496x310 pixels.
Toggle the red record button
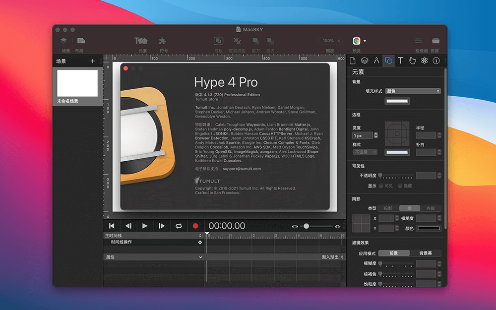195,226
